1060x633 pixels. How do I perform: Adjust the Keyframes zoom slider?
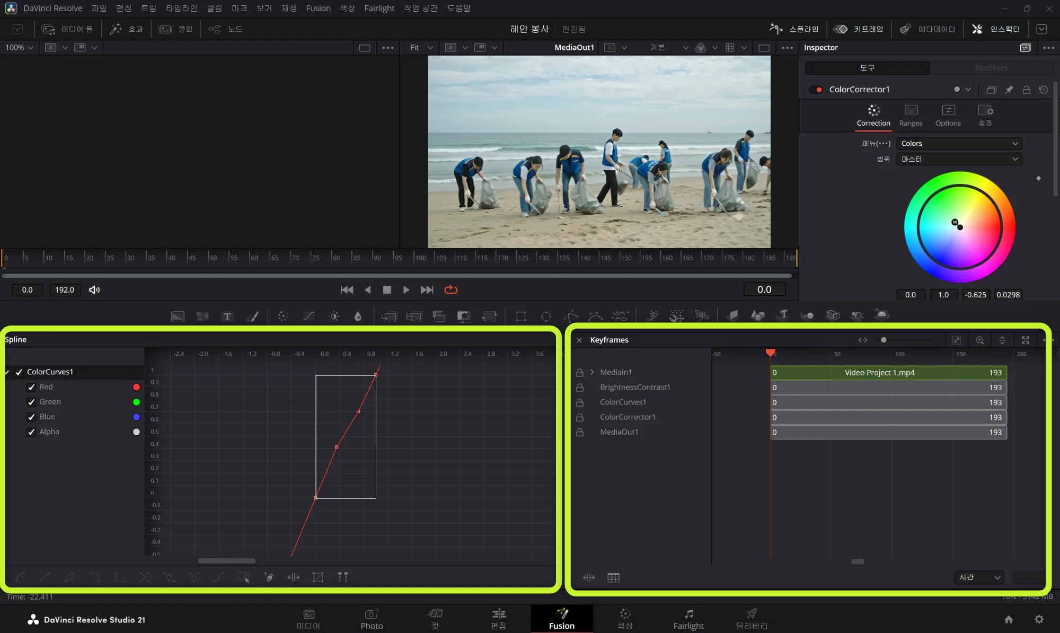click(884, 340)
